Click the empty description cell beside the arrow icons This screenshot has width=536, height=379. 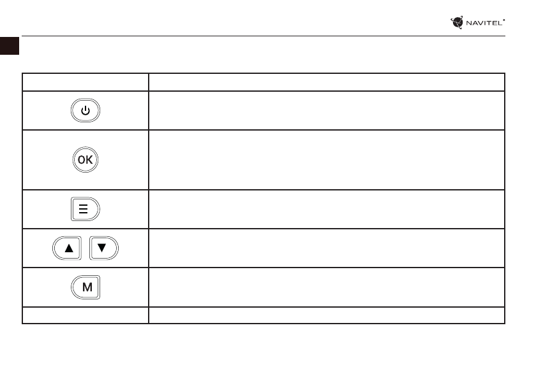[326, 248]
